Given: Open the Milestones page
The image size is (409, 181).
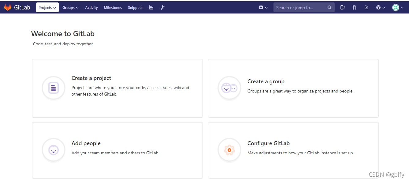Looking at the screenshot, I should 113,8.
